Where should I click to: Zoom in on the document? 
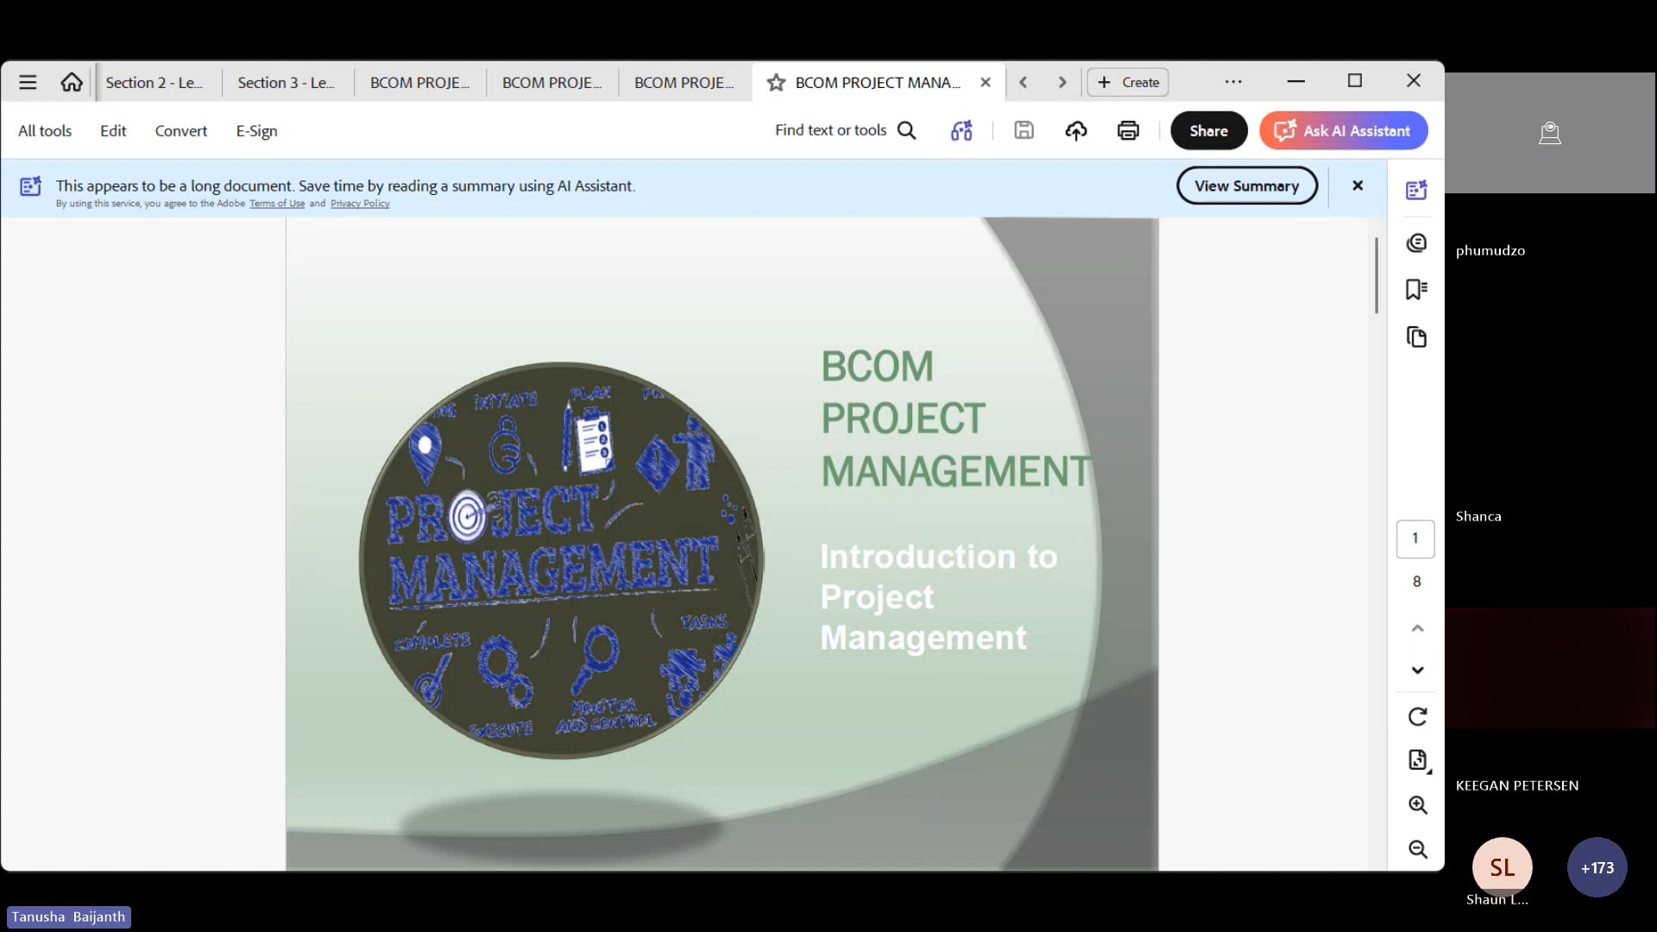pyautogui.click(x=1417, y=805)
